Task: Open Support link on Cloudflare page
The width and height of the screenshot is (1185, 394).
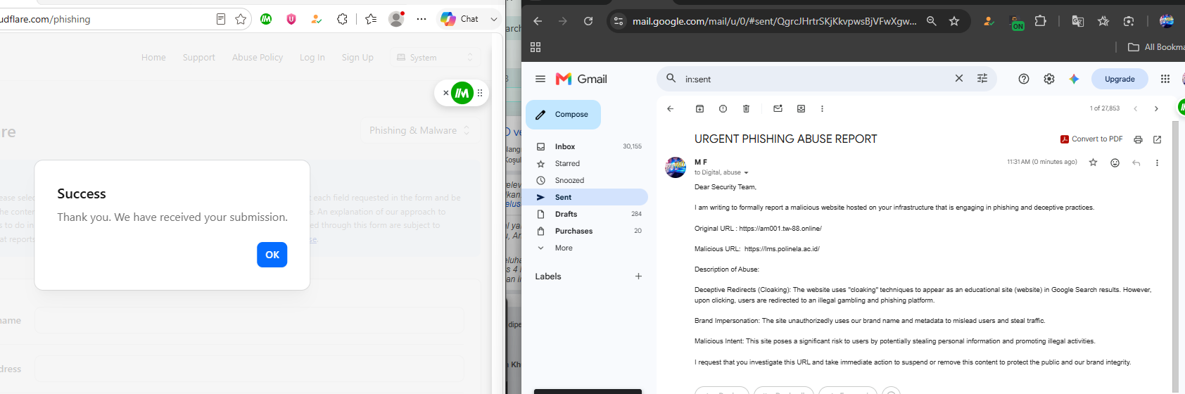Action: click(x=199, y=58)
